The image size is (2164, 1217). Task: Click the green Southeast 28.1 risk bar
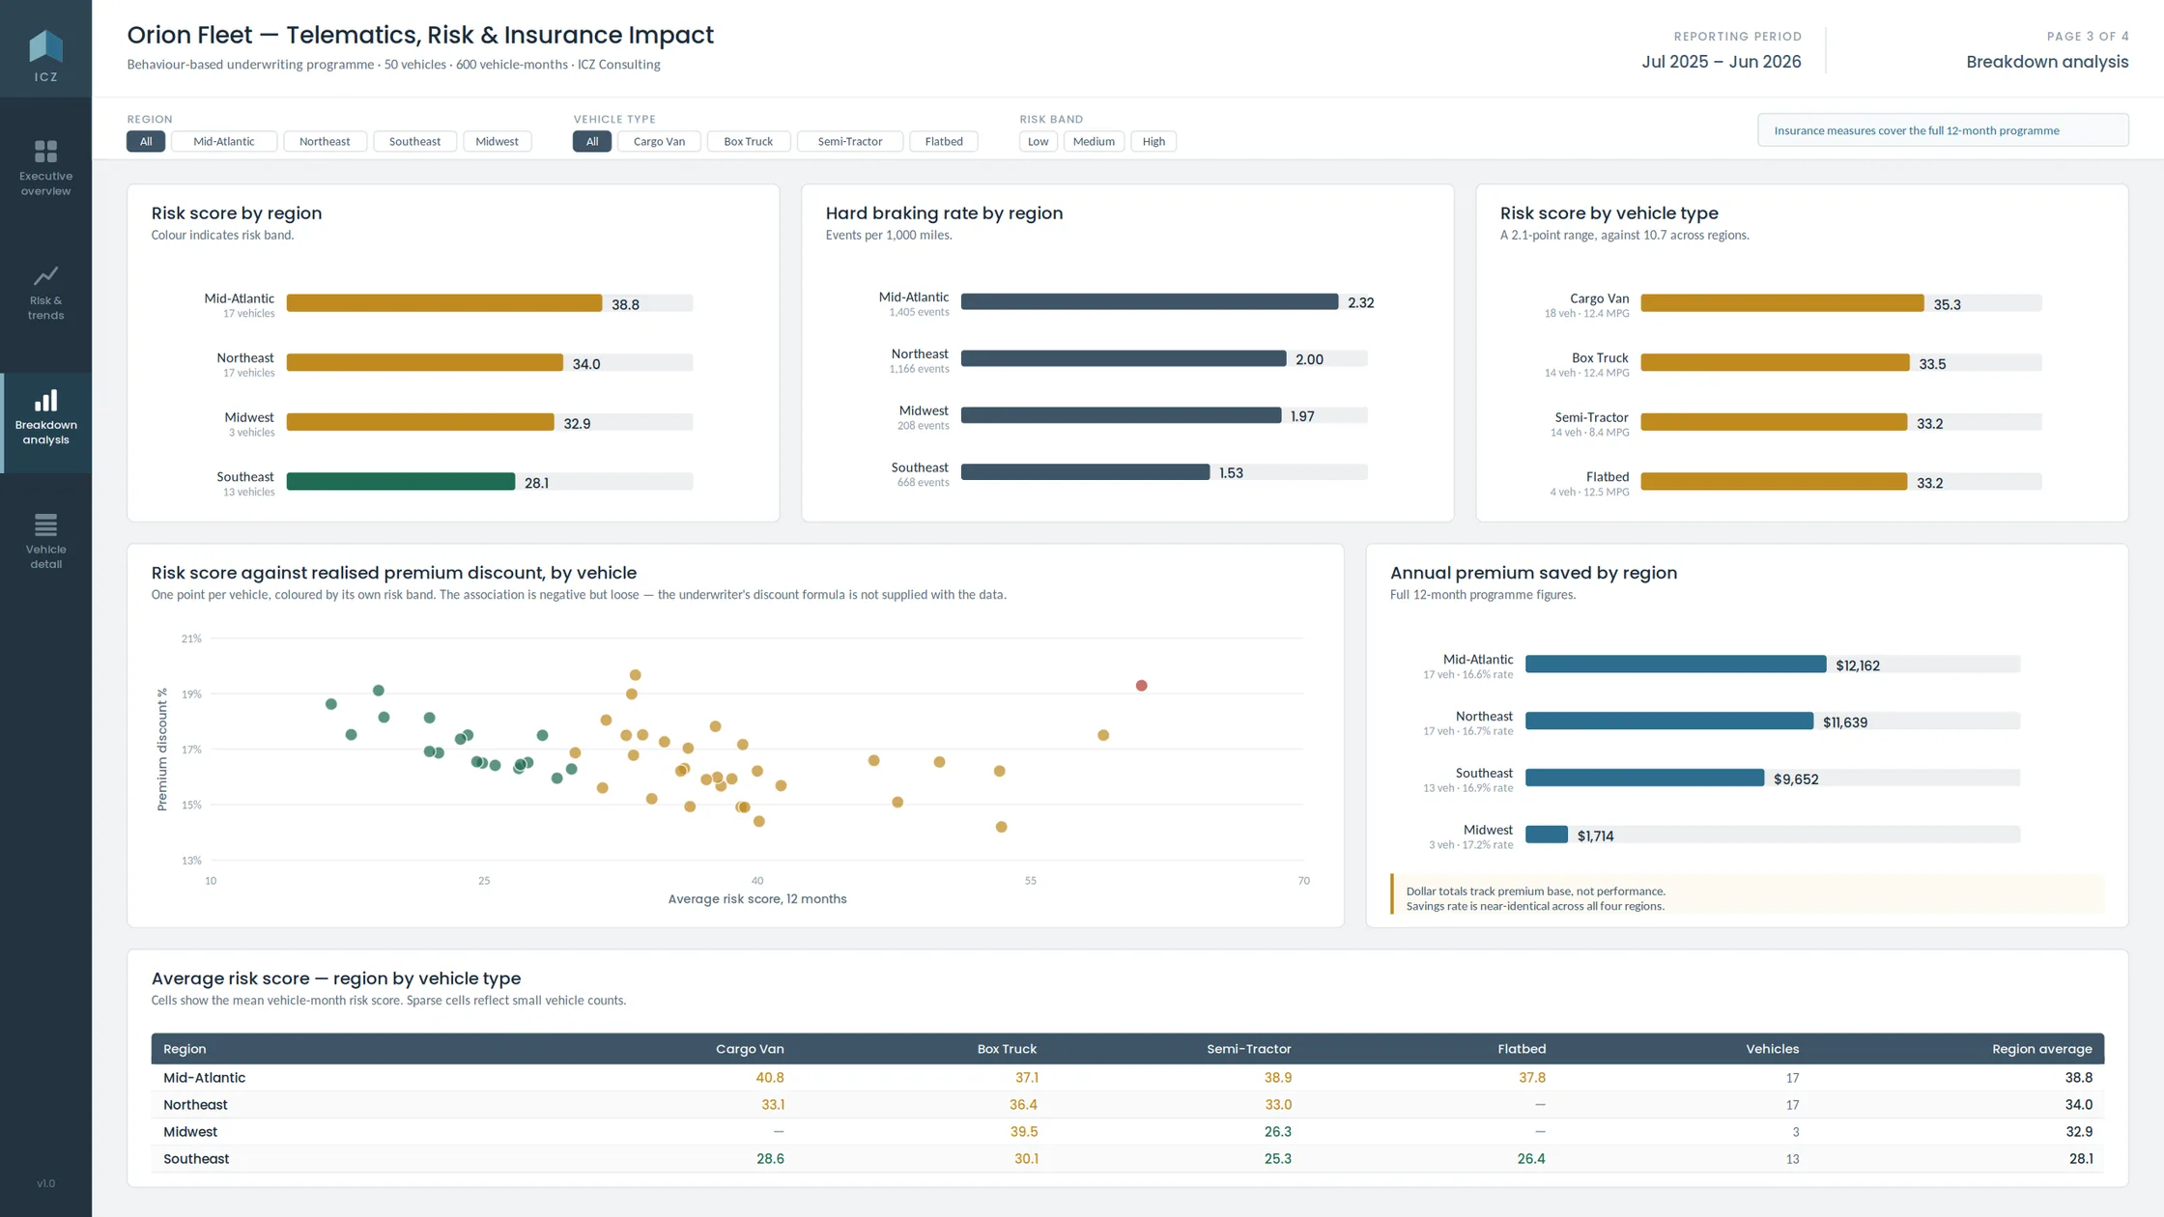coord(401,482)
